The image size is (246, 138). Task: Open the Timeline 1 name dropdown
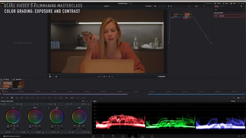108,6
